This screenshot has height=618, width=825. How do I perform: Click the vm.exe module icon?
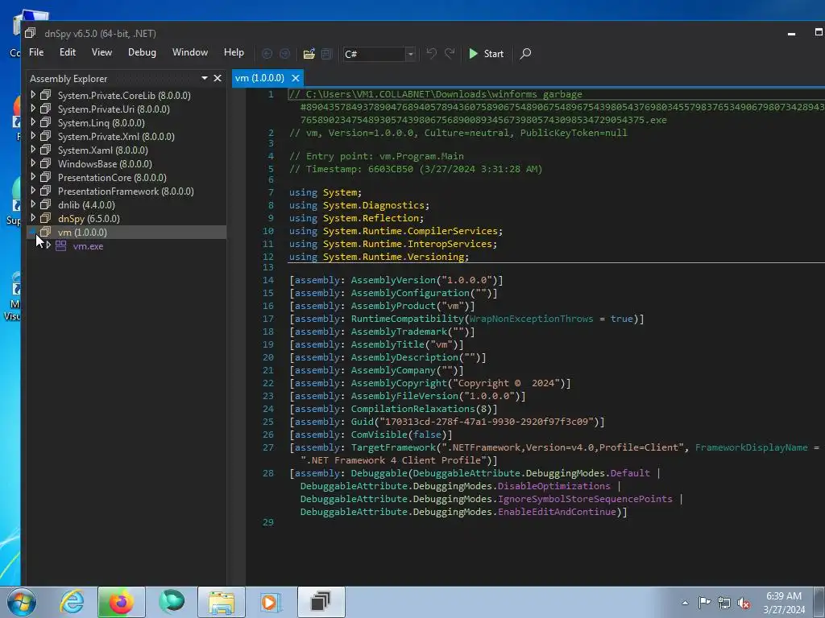[61, 245]
